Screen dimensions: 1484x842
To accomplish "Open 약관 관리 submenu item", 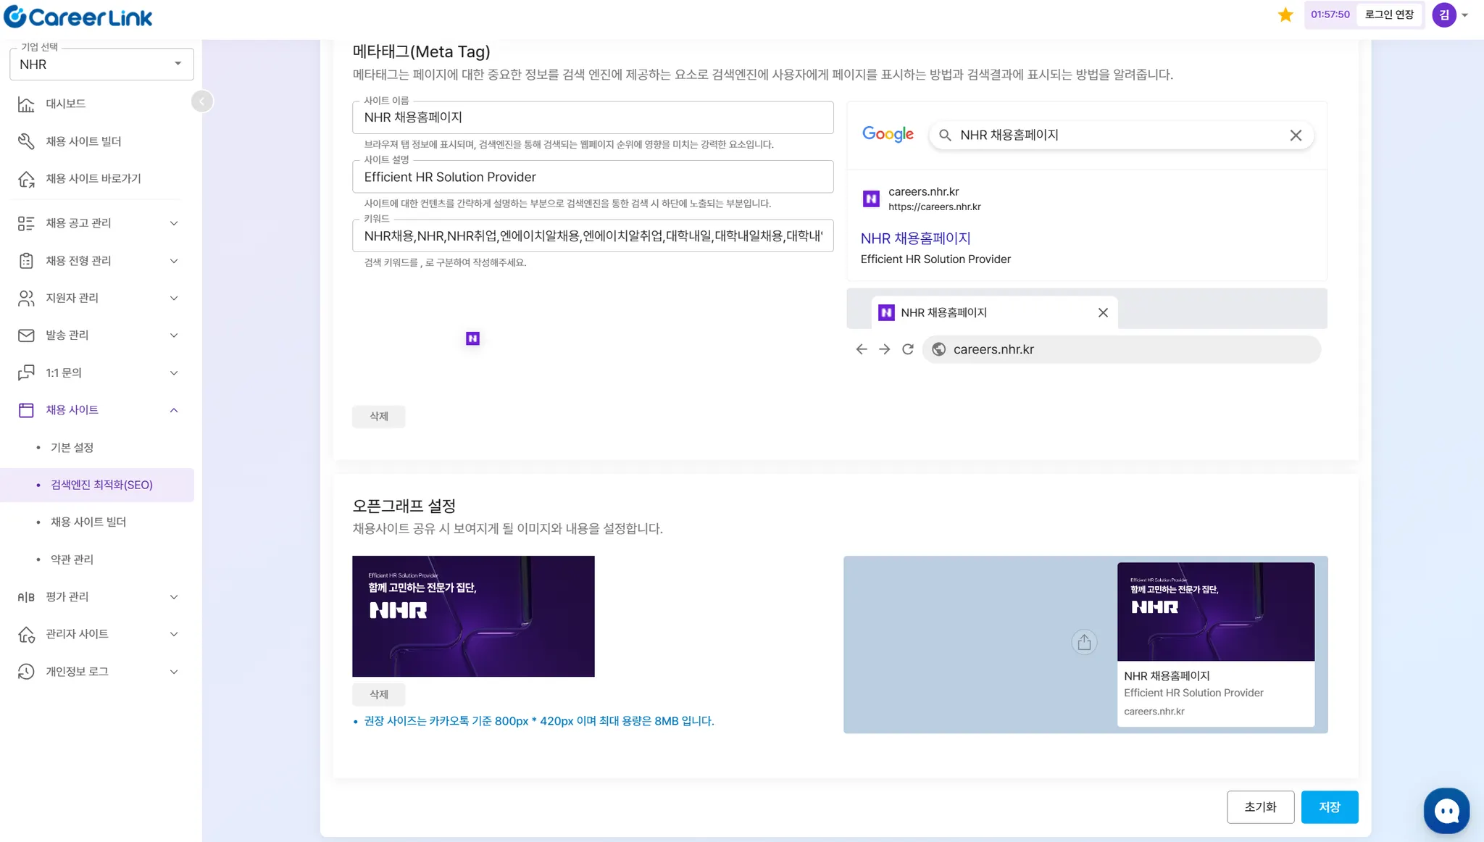I will point(72,559).
